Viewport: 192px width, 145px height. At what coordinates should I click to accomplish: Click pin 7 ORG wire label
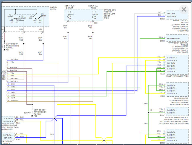coord(12,76)
